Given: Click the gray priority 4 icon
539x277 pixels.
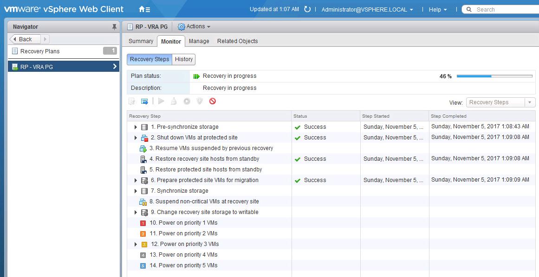Looking at the screenshot, I should pyautogui.click(x=143, y=255).
